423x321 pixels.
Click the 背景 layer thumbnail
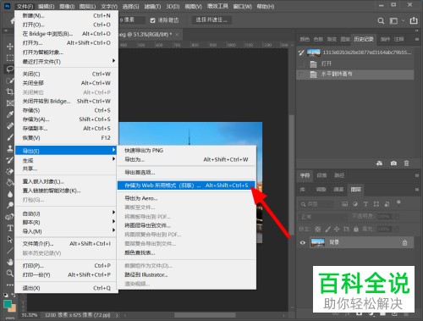(x=318, y=242)
